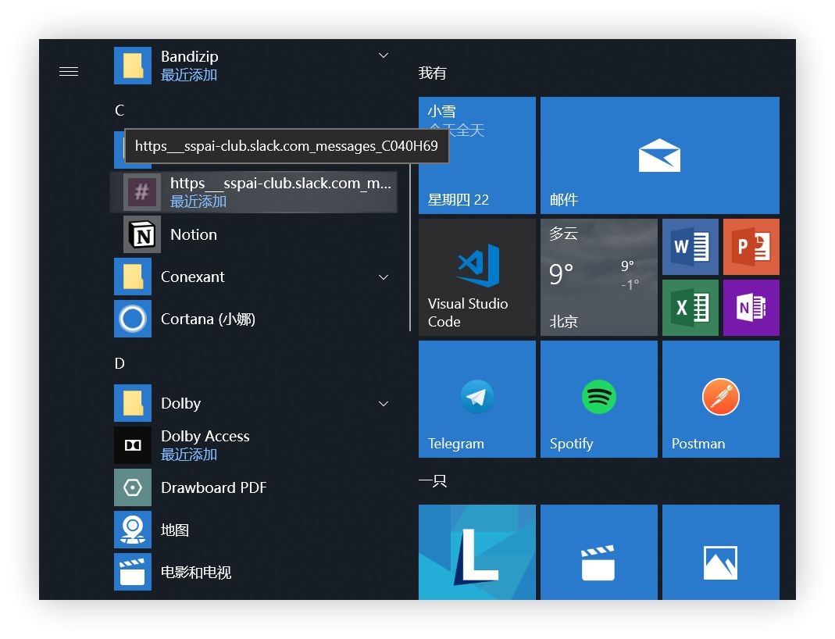Launch the Excel tile

pyautogui.click(x=690, y=308)
